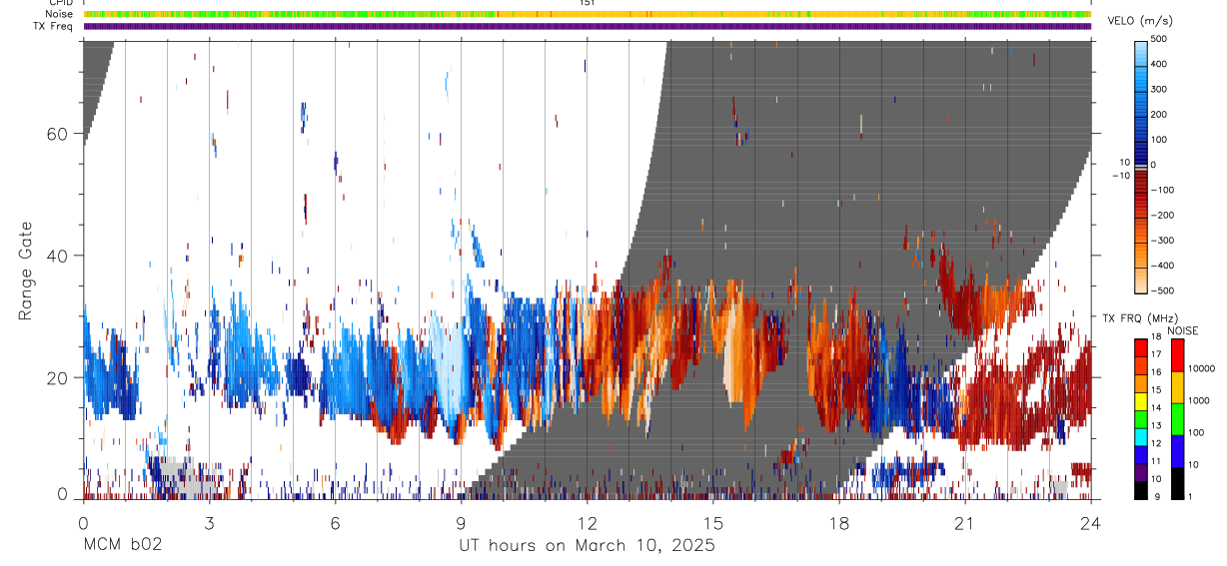
Task: Click the 10000 label on NOISE legend
Action: click(1200, 368)
